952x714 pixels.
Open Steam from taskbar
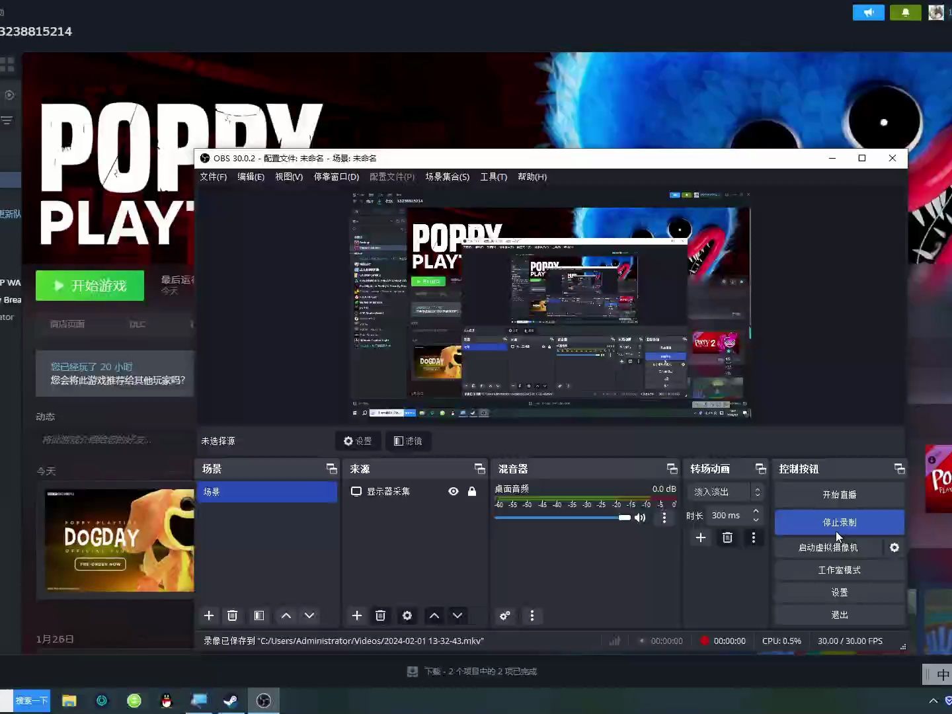(231, 701)
